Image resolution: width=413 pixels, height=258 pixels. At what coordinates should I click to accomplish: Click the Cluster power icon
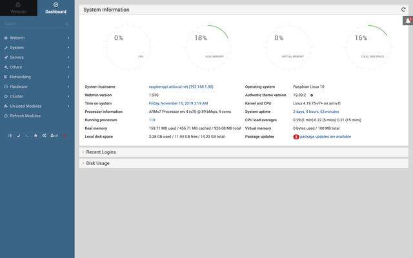[x=6, y=96]
